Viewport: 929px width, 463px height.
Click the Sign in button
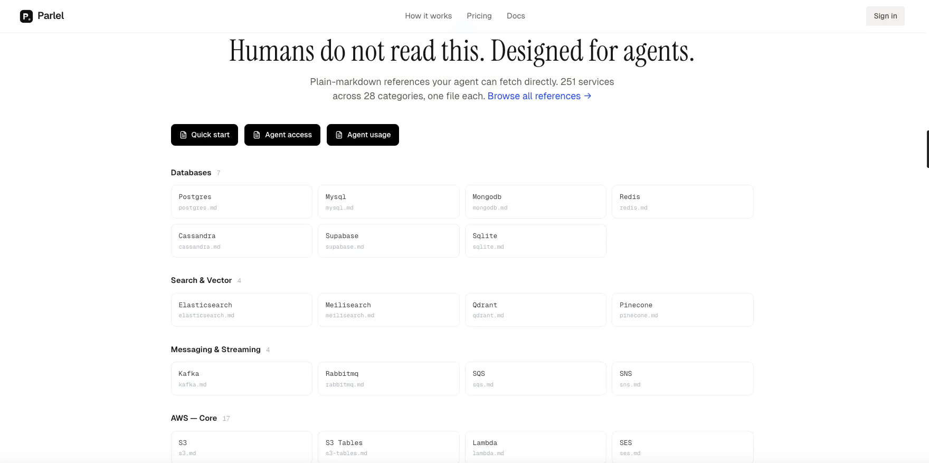click(x=885, y=16)
